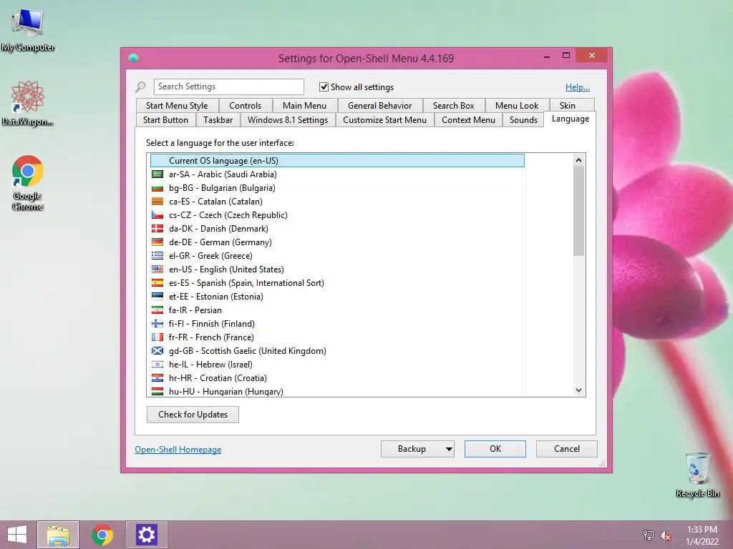Open the Recycle Bin
Screen dimensions: 733x549
click(697, 475)
